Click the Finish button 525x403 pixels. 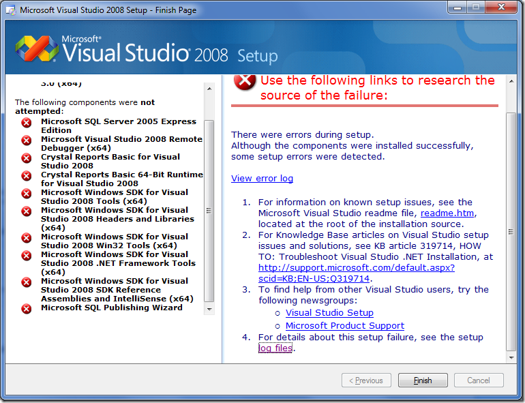point(423,380)
